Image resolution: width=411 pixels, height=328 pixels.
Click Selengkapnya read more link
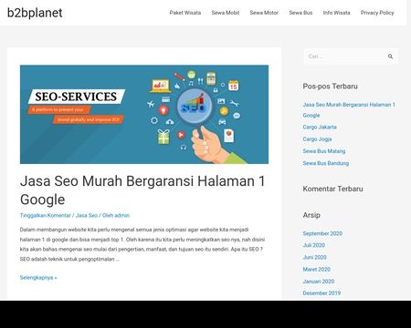pyautogui.click(x=38, y=278)
